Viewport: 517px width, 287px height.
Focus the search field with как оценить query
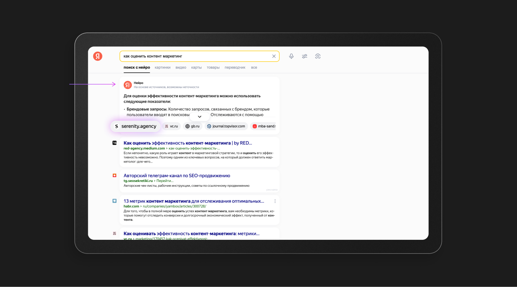199,56
